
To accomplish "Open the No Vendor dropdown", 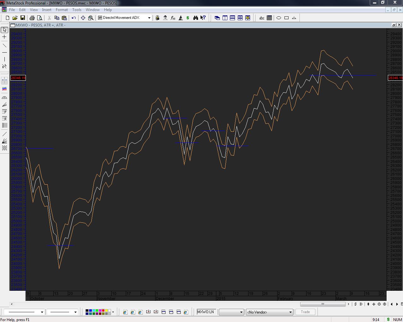I will [x=290, y=312].
